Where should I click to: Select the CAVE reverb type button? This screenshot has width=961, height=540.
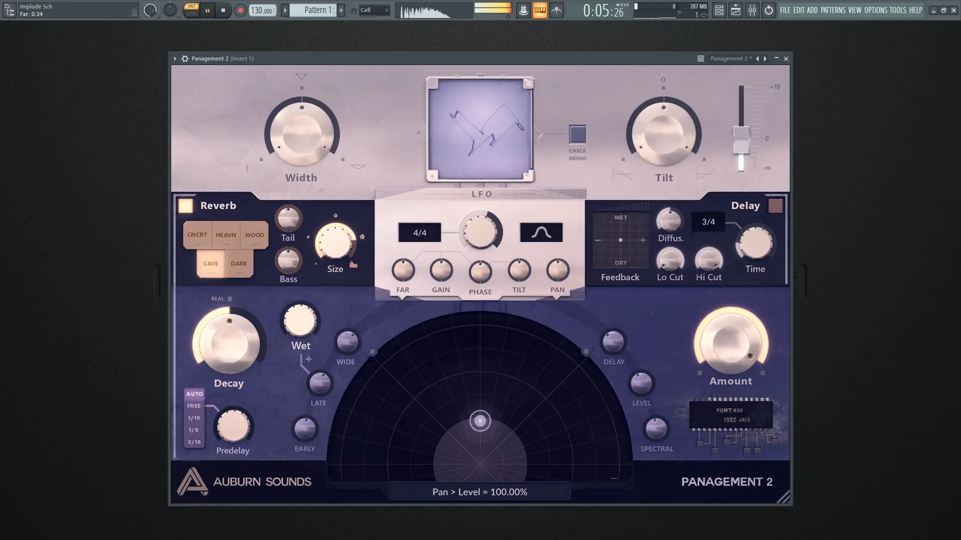(x=211, y=263)
